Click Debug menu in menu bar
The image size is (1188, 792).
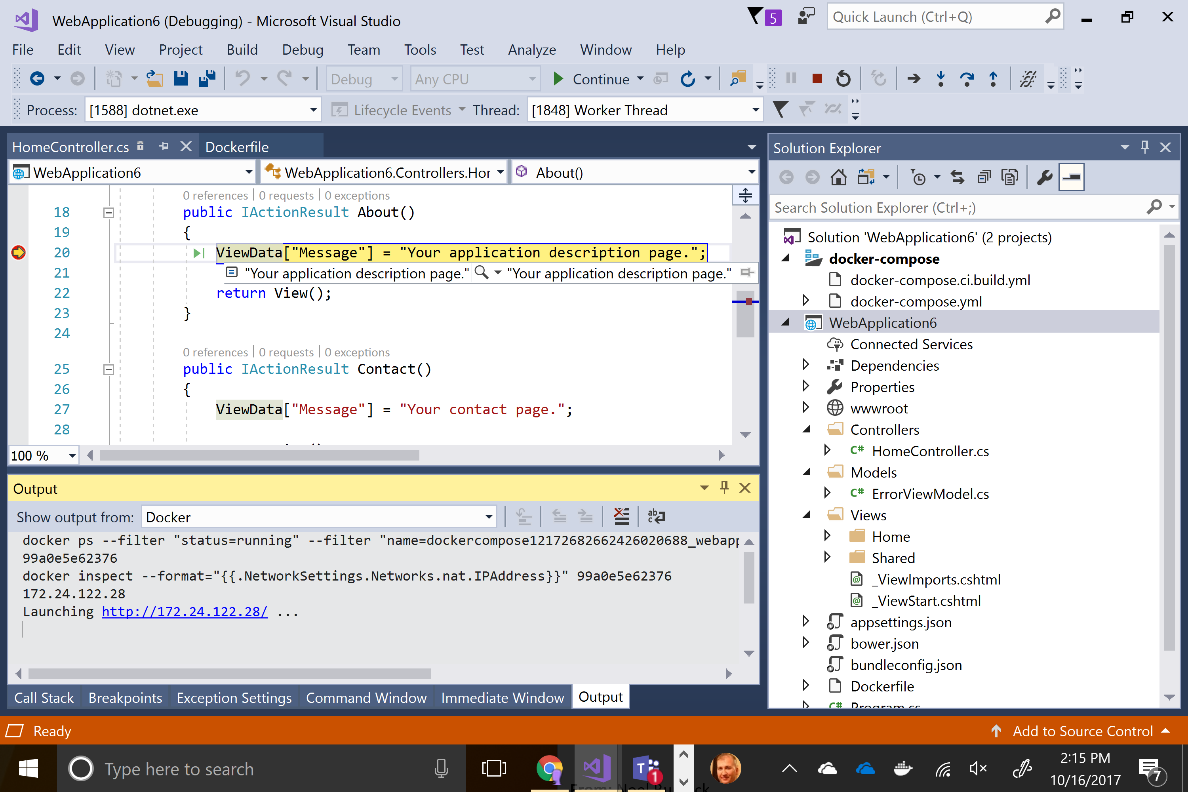point(301,49)
